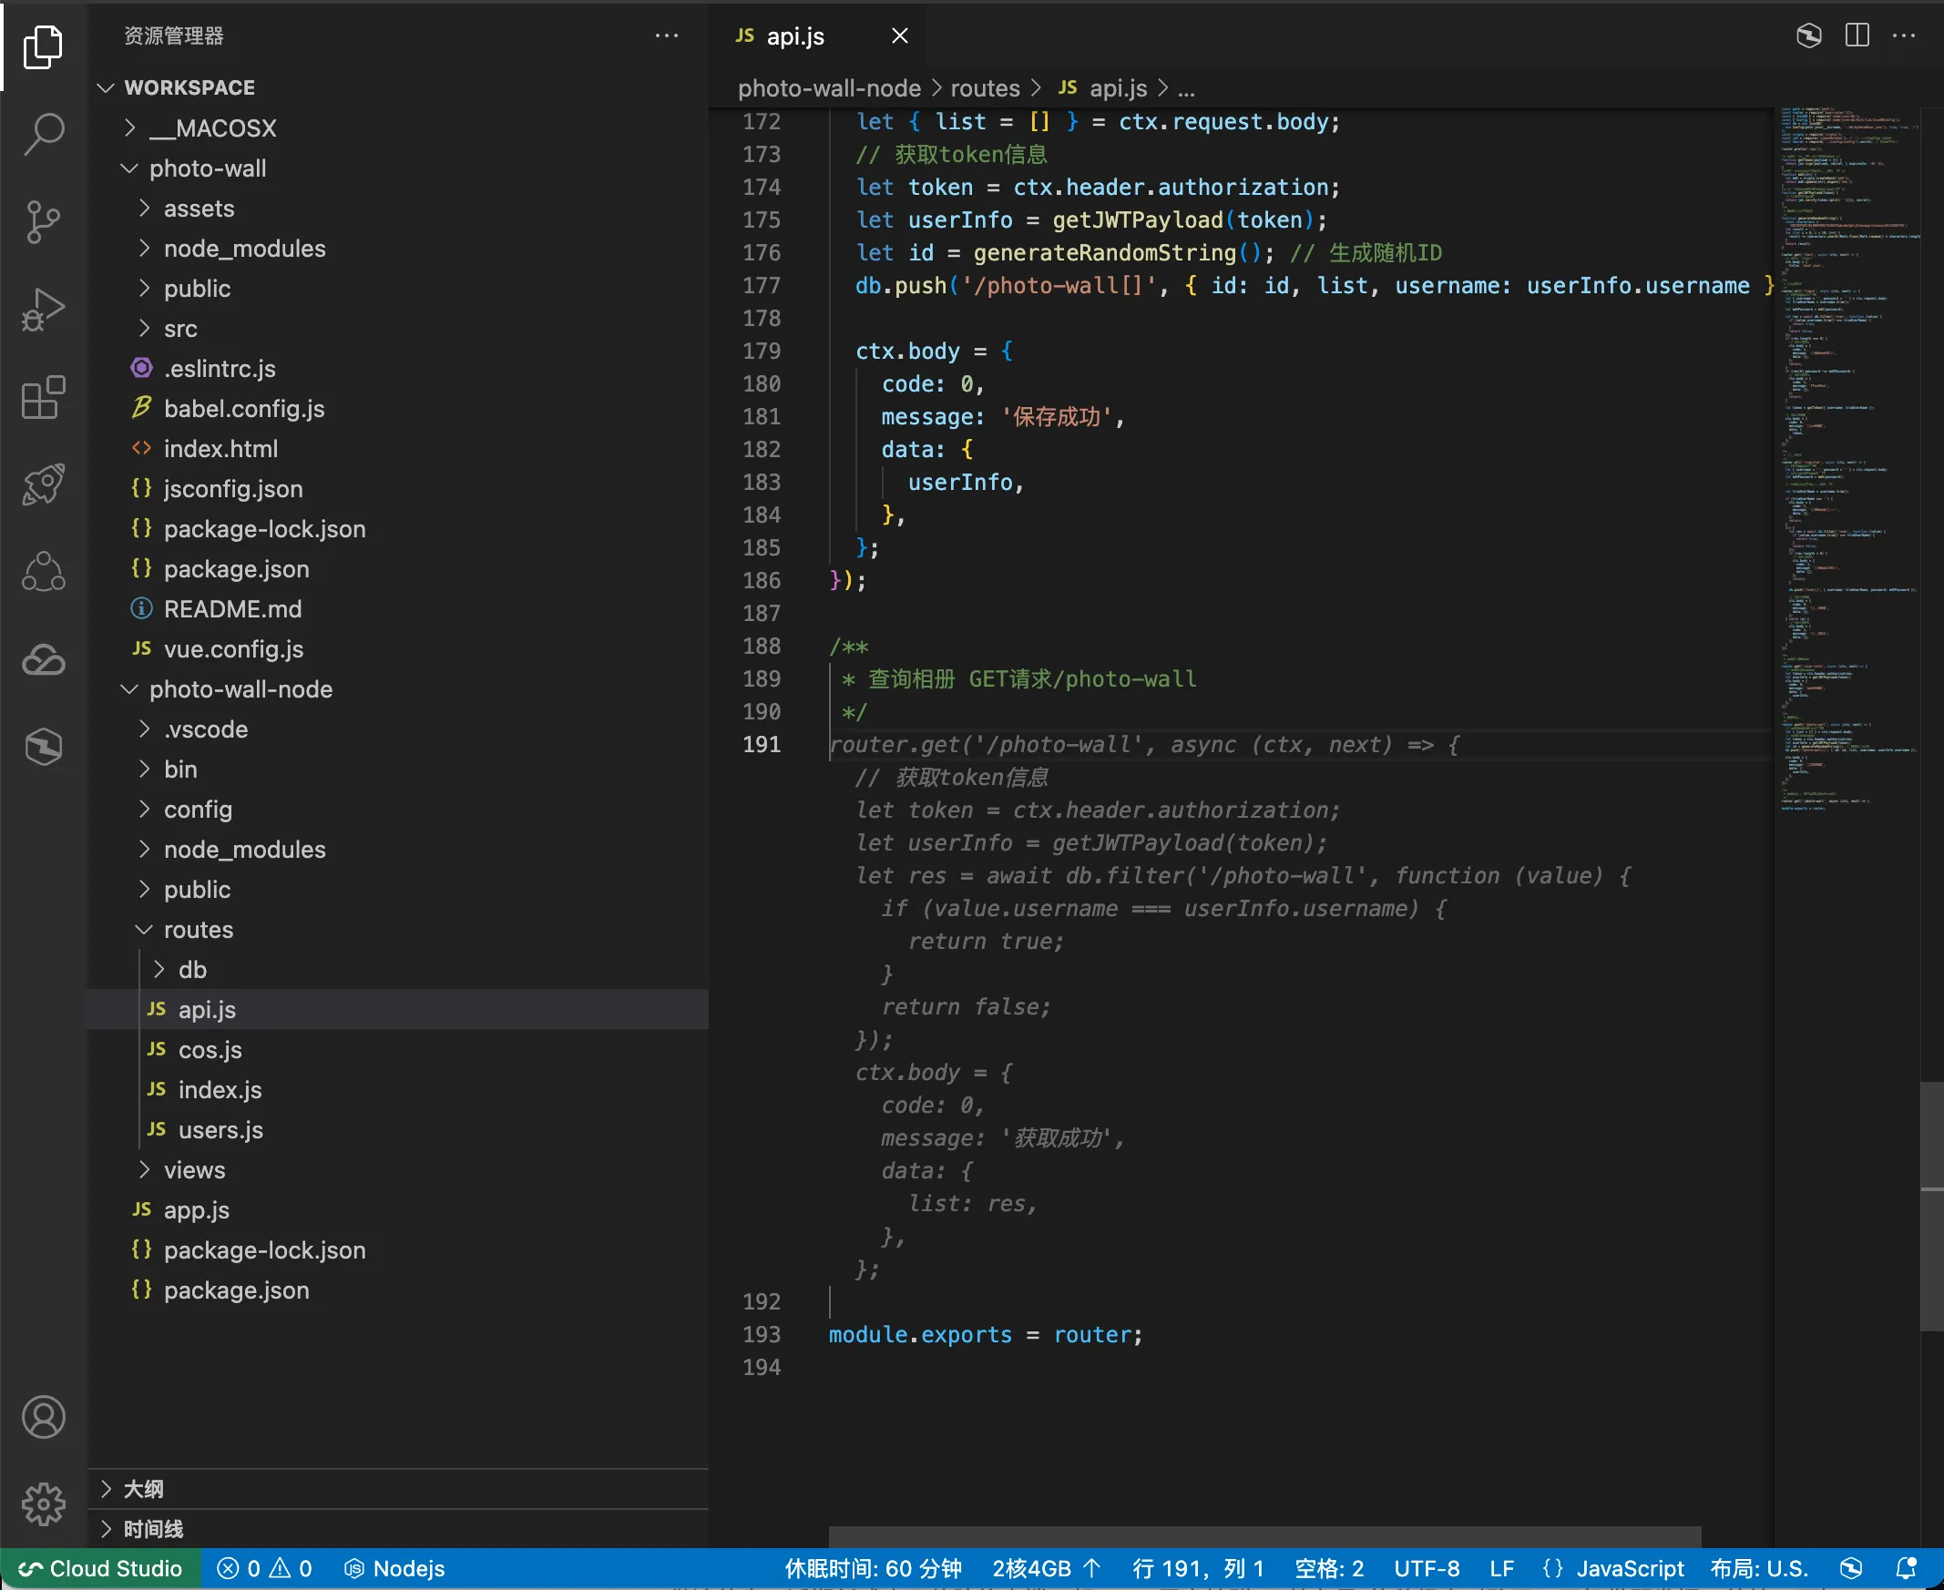Image resolution: width=1944 pixels, height=1590 pixels.
Task: Open users.js in the file tree
Action: click(x=220, y=1129)
